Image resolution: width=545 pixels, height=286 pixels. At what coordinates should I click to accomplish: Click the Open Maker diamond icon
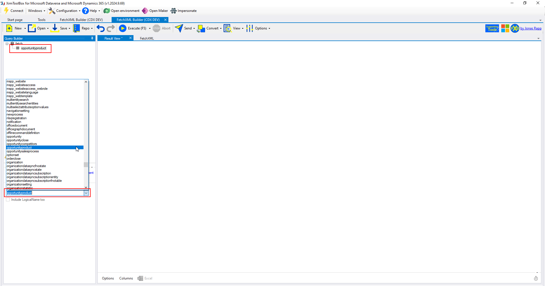[145, 11]
